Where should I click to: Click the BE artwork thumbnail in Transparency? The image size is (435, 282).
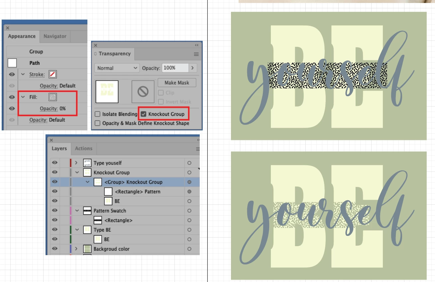click(x=107, y=92)
